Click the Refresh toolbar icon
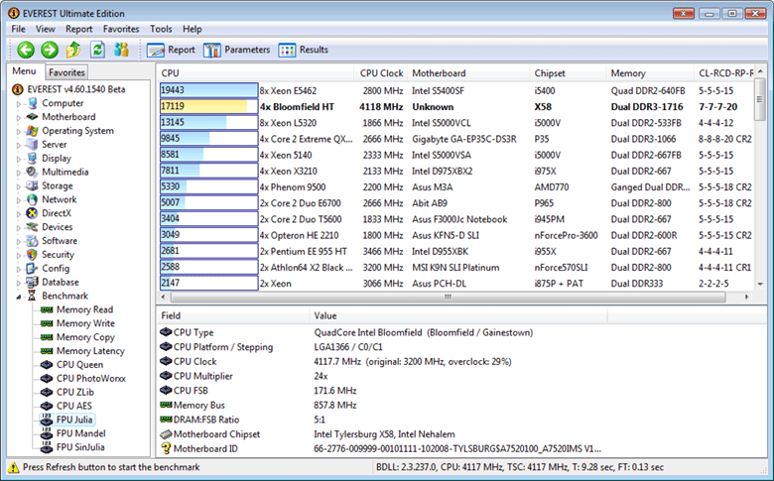Viewport: 774px width, 481px height. 97,50
